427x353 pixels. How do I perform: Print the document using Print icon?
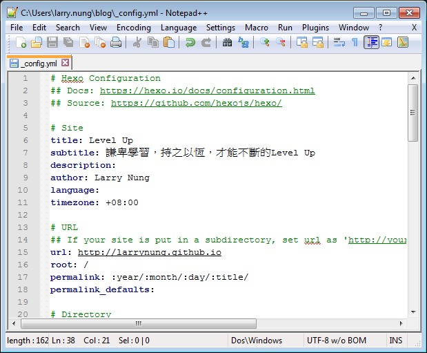[x=116, y=43]
